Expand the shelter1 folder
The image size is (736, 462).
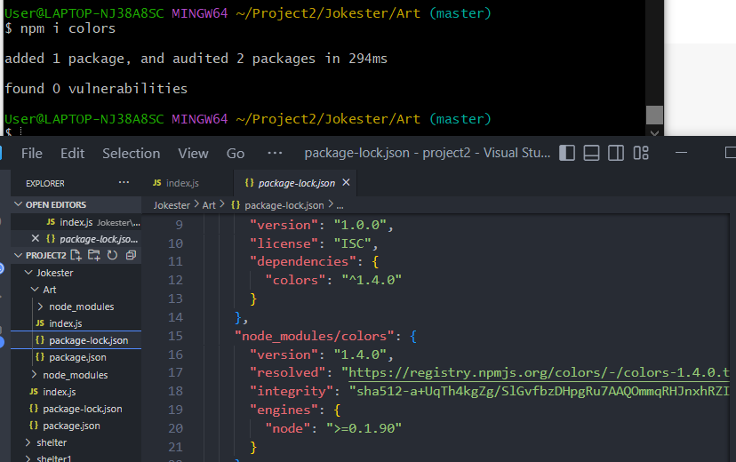(x=76, y=458)
